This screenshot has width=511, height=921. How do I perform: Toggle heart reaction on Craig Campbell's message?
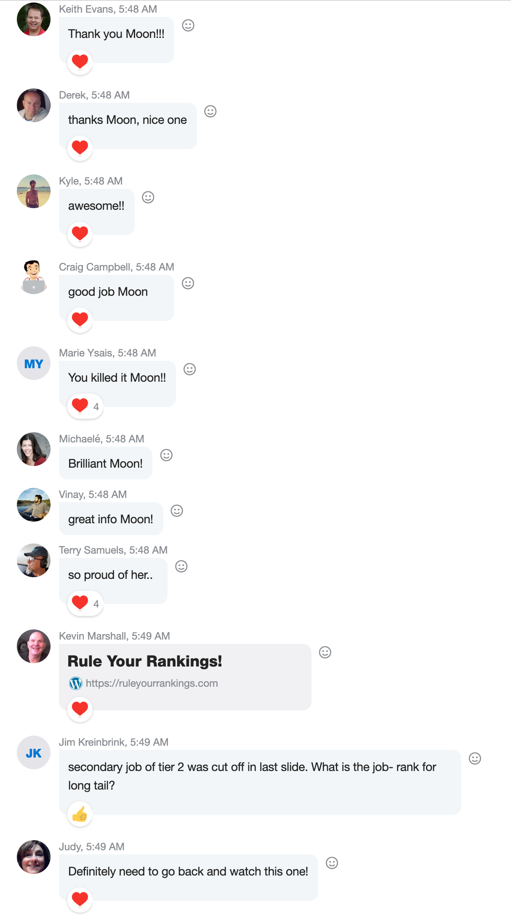(x=80, y=320)
